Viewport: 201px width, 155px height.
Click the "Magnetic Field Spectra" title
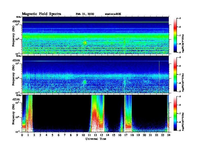pos(42,14)
